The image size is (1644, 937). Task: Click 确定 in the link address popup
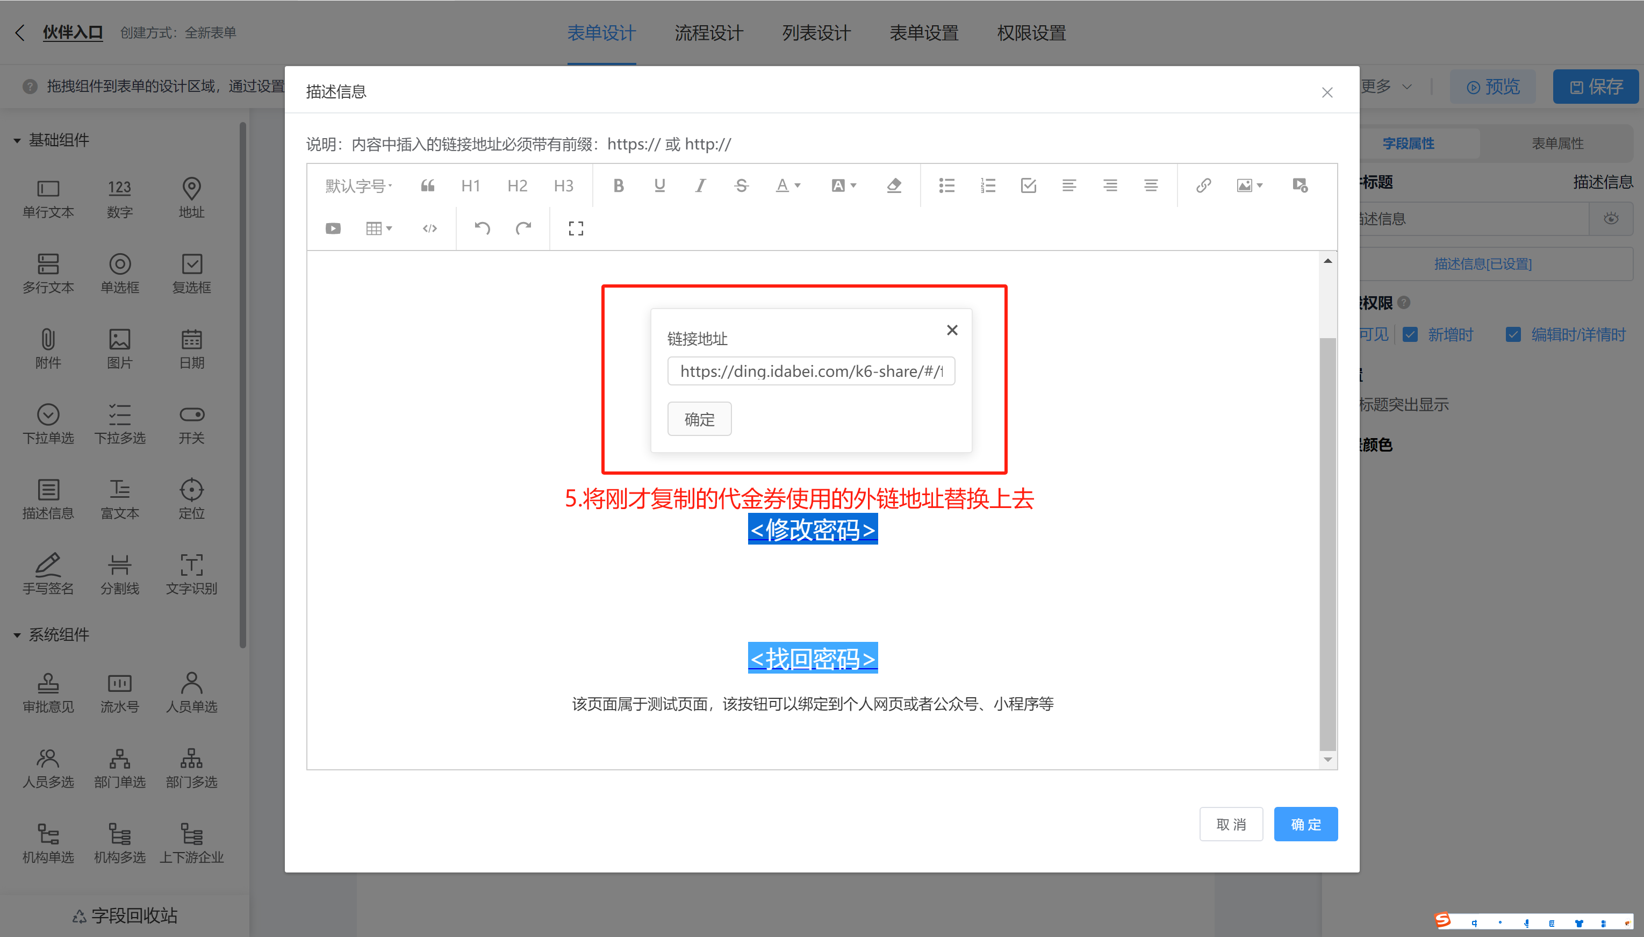pyautogui.click(x=699, y=420)
